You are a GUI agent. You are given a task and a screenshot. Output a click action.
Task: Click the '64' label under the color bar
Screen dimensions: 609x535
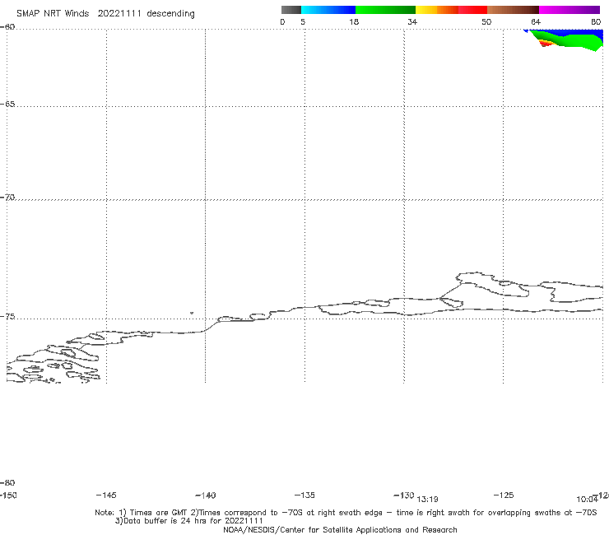pyautogui.click(x=536, y=21)
